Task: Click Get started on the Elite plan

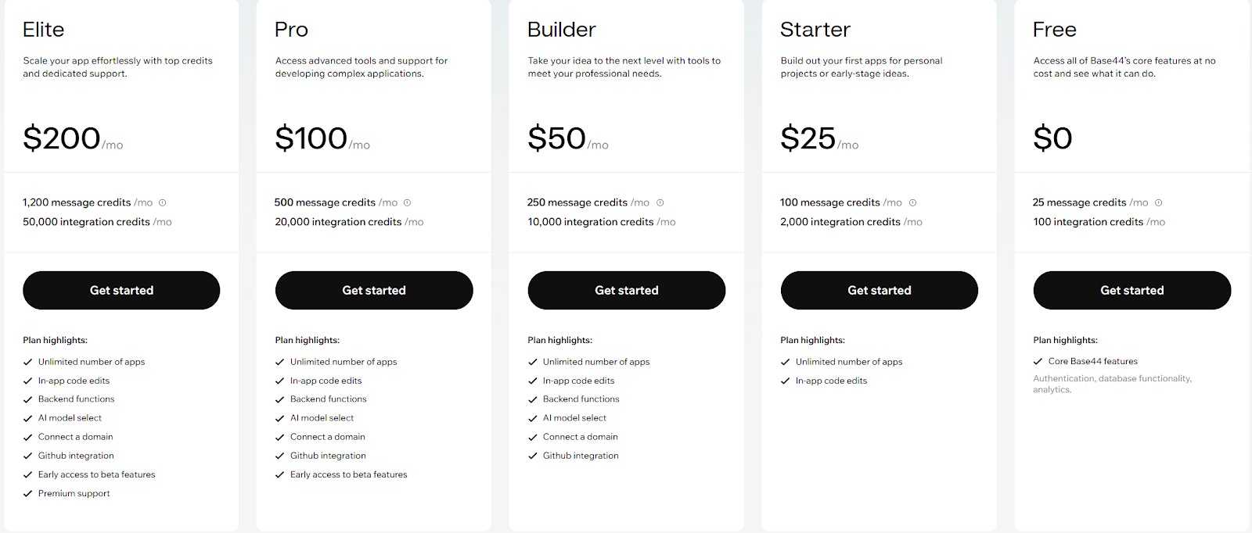Action: (121, 290)
